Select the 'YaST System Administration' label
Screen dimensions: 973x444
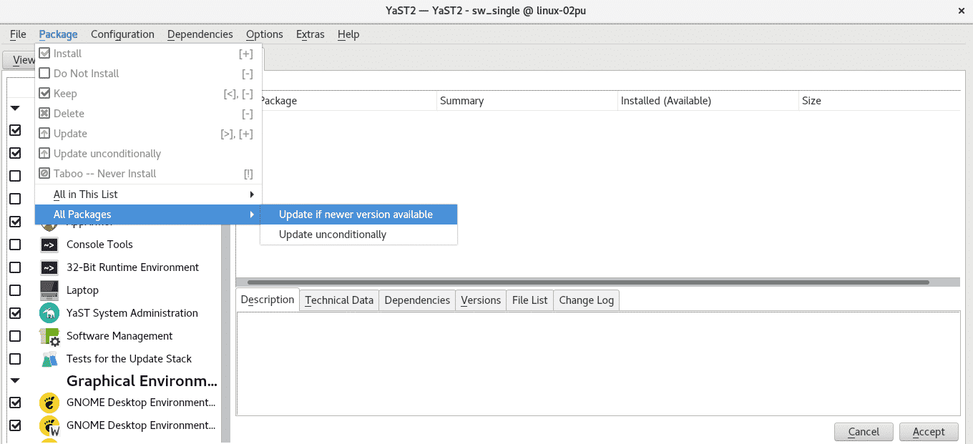[x=132, y=313]
